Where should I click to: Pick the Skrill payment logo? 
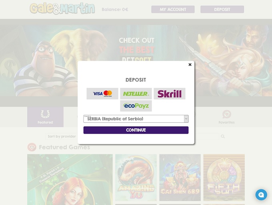pos(170,93)
